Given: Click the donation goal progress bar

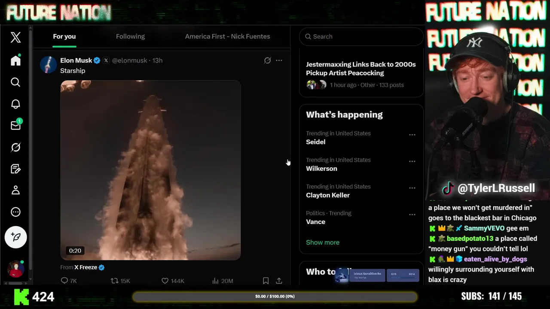Looking at the screenshot, I should click(275, 297).
